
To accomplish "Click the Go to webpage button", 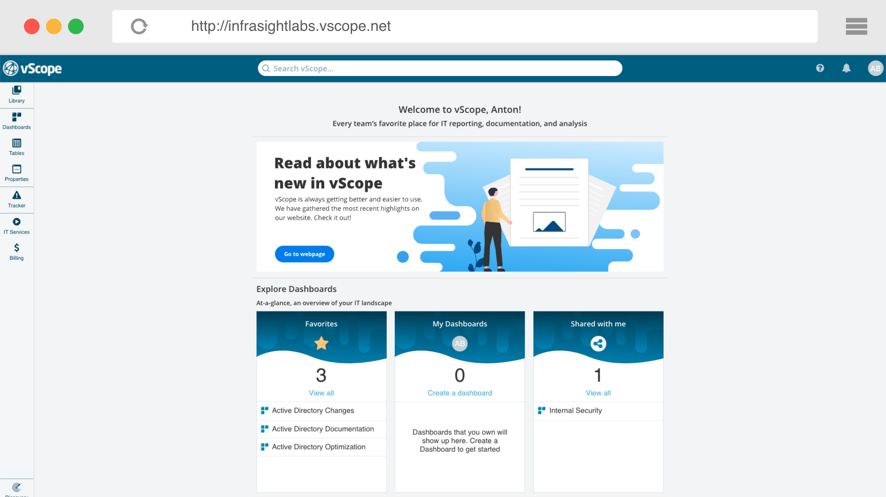I will 305,254.
